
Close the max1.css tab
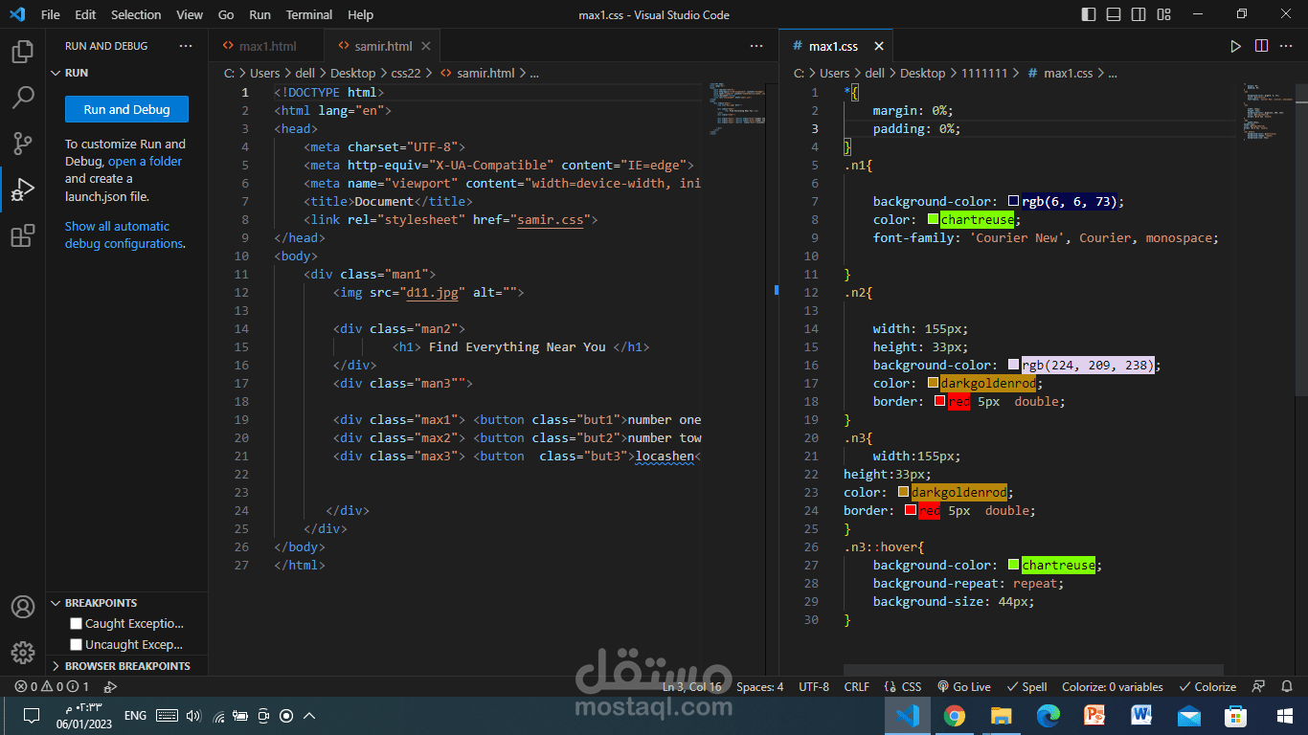point(878,46)
